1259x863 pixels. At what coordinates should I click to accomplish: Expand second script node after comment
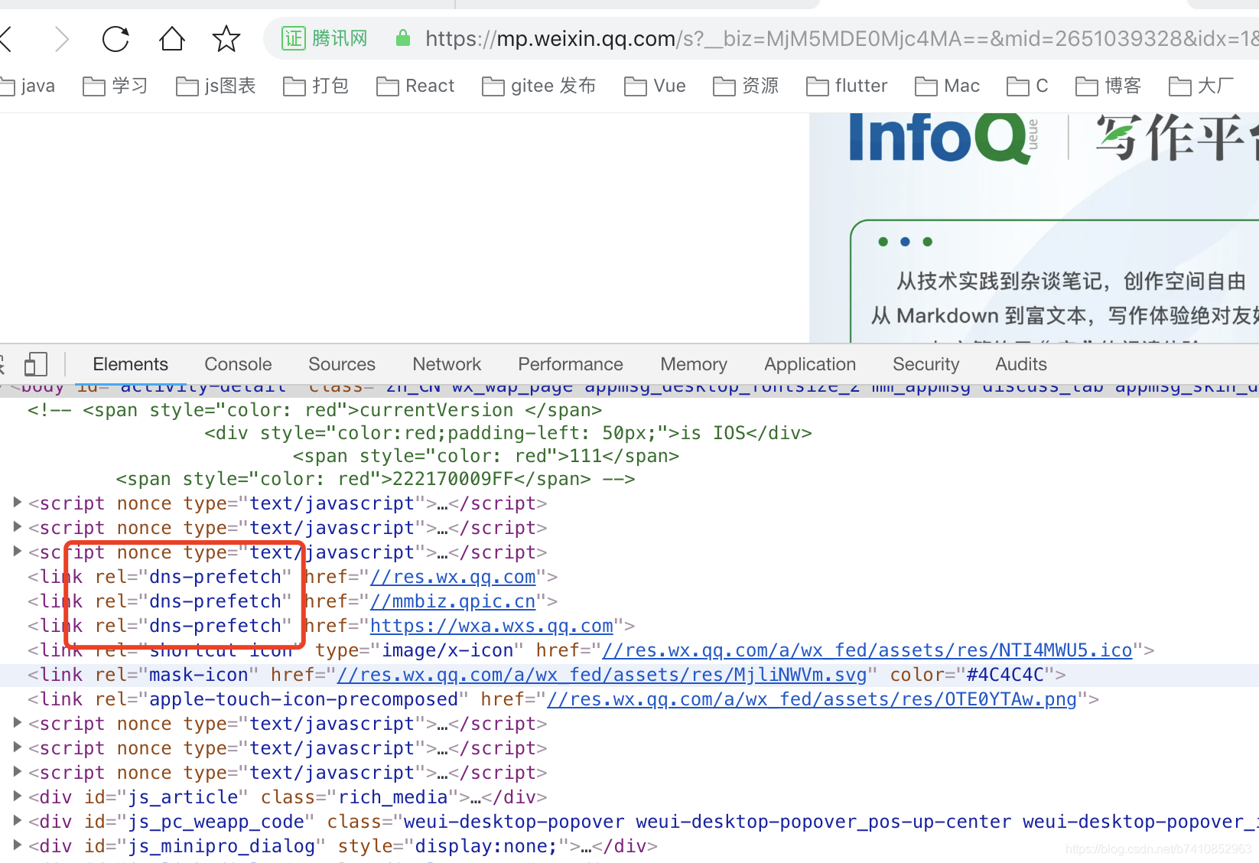[x=17, y=527]
